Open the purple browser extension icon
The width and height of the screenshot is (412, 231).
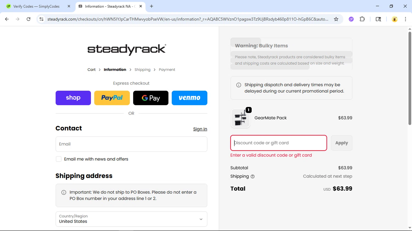(x=351, y=19)
